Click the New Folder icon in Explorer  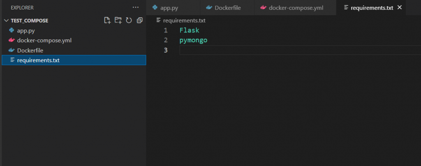click(x=118, y=20)
